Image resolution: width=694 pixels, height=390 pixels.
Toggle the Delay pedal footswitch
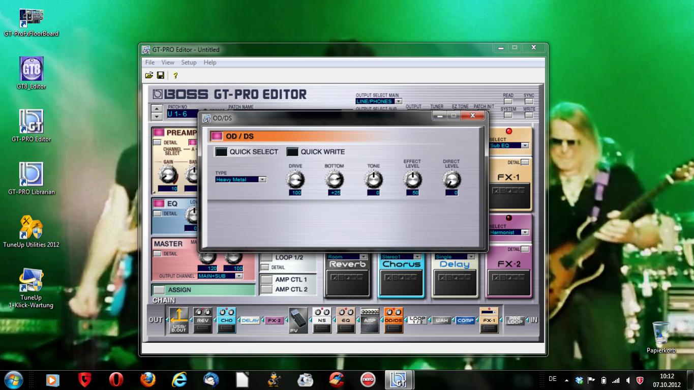pyautogui.click(x=455, y=283)
